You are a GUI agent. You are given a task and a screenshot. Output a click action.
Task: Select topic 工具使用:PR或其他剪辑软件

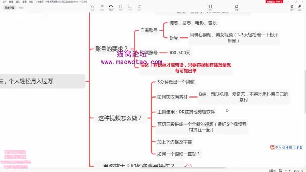pyautogui.click(x=186, y=112)
